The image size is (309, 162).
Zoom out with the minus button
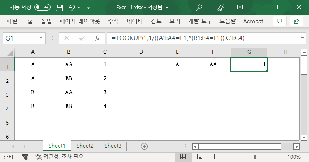coord(230,157)
